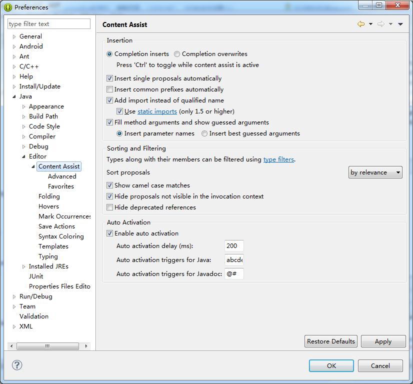Open the Sort proposals by relevance dropdown

click(x=375, y=172)
